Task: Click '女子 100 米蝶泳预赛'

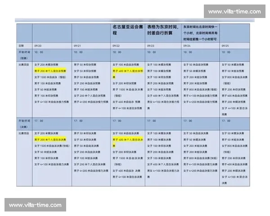Action: coord(159,65)
